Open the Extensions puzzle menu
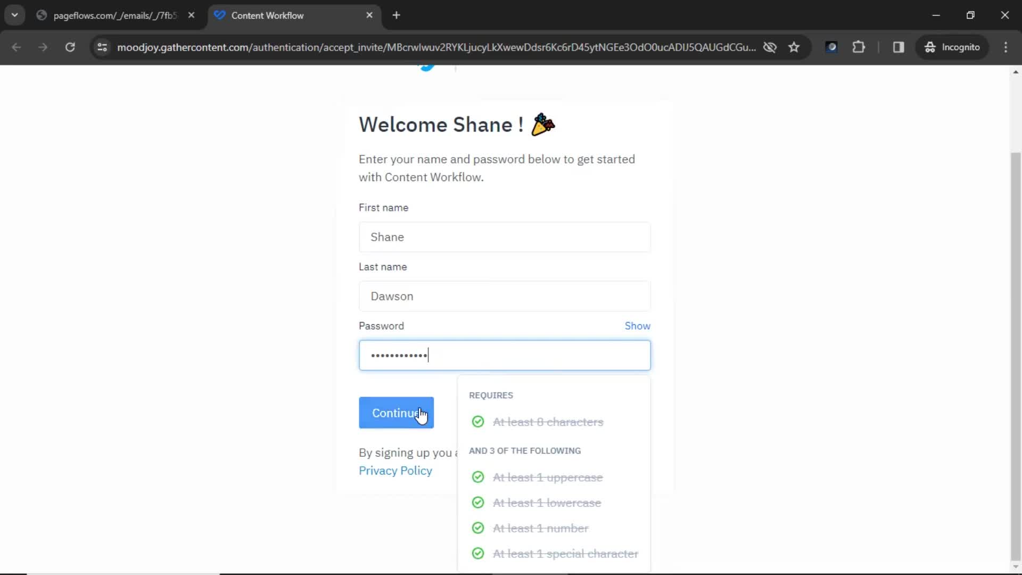The height and width of the screenshot is (575, 1022). tap(859, 47)
